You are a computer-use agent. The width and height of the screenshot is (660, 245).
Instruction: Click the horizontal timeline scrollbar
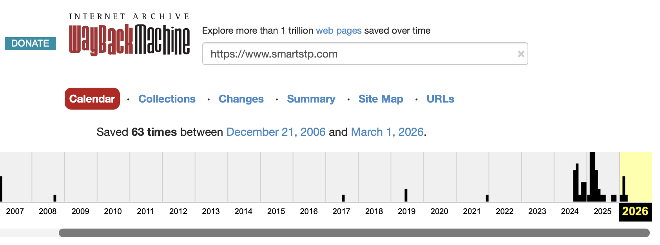tap(354, 233)
